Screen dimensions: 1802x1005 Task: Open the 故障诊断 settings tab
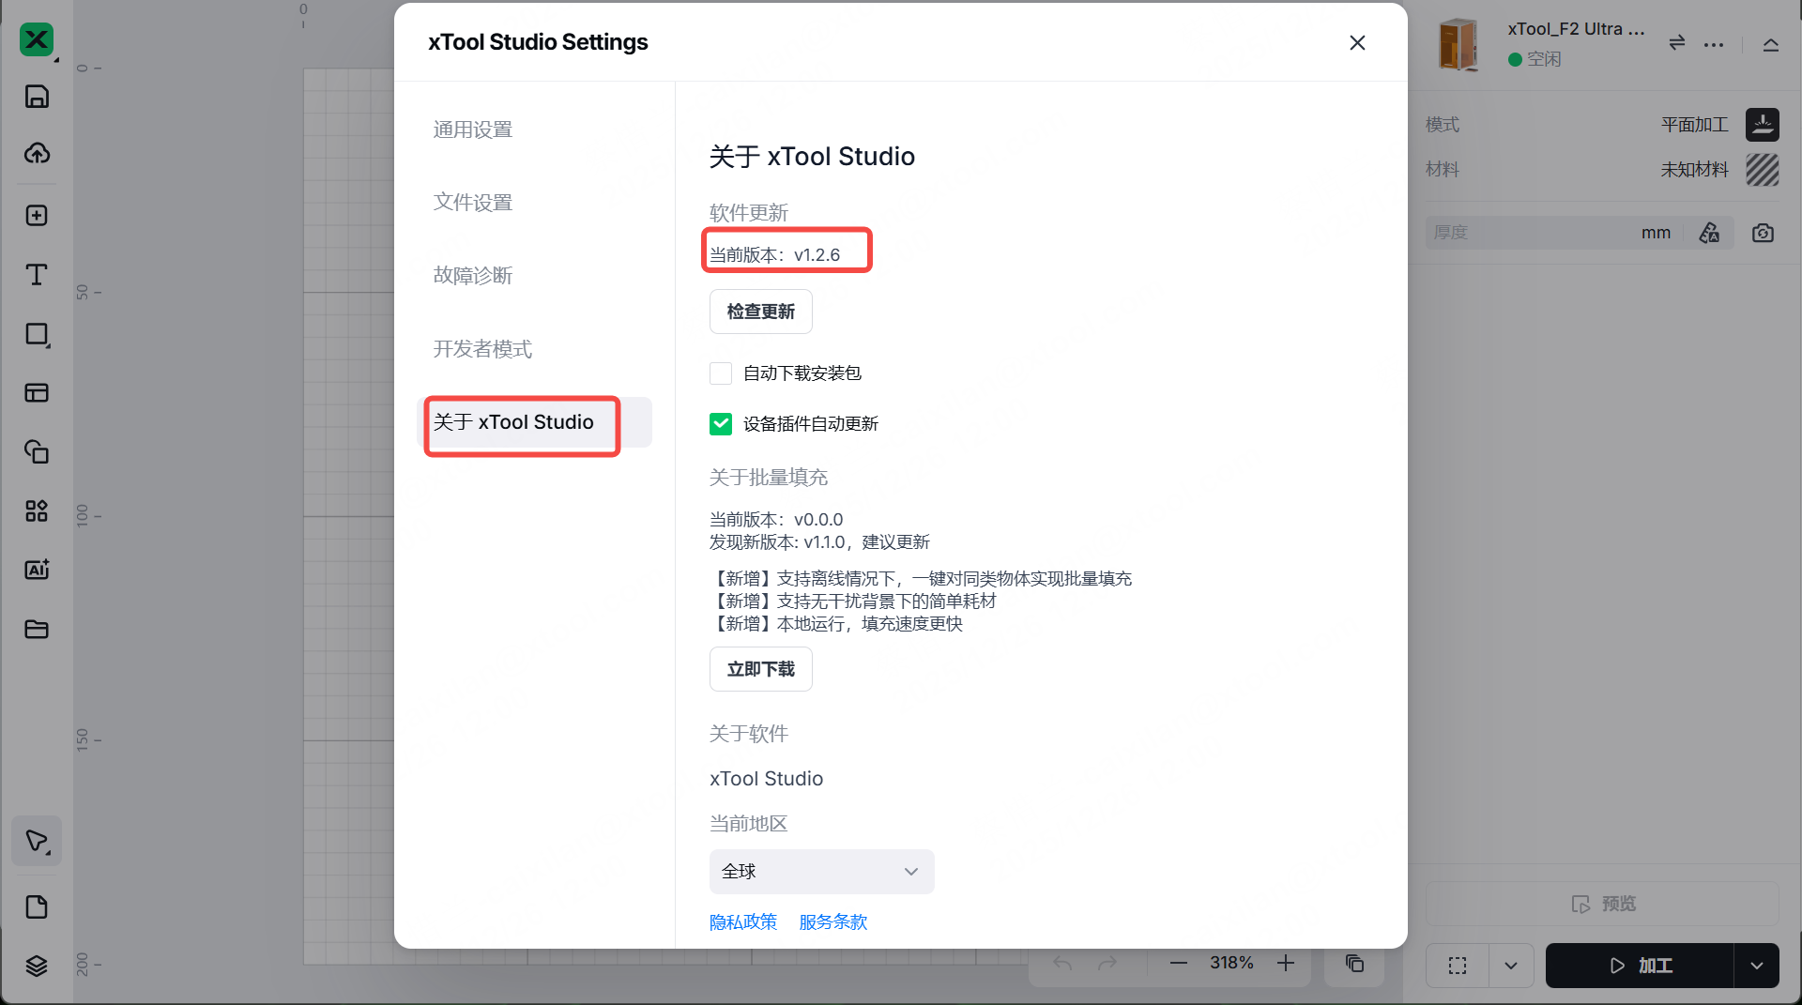coord(473,275)
